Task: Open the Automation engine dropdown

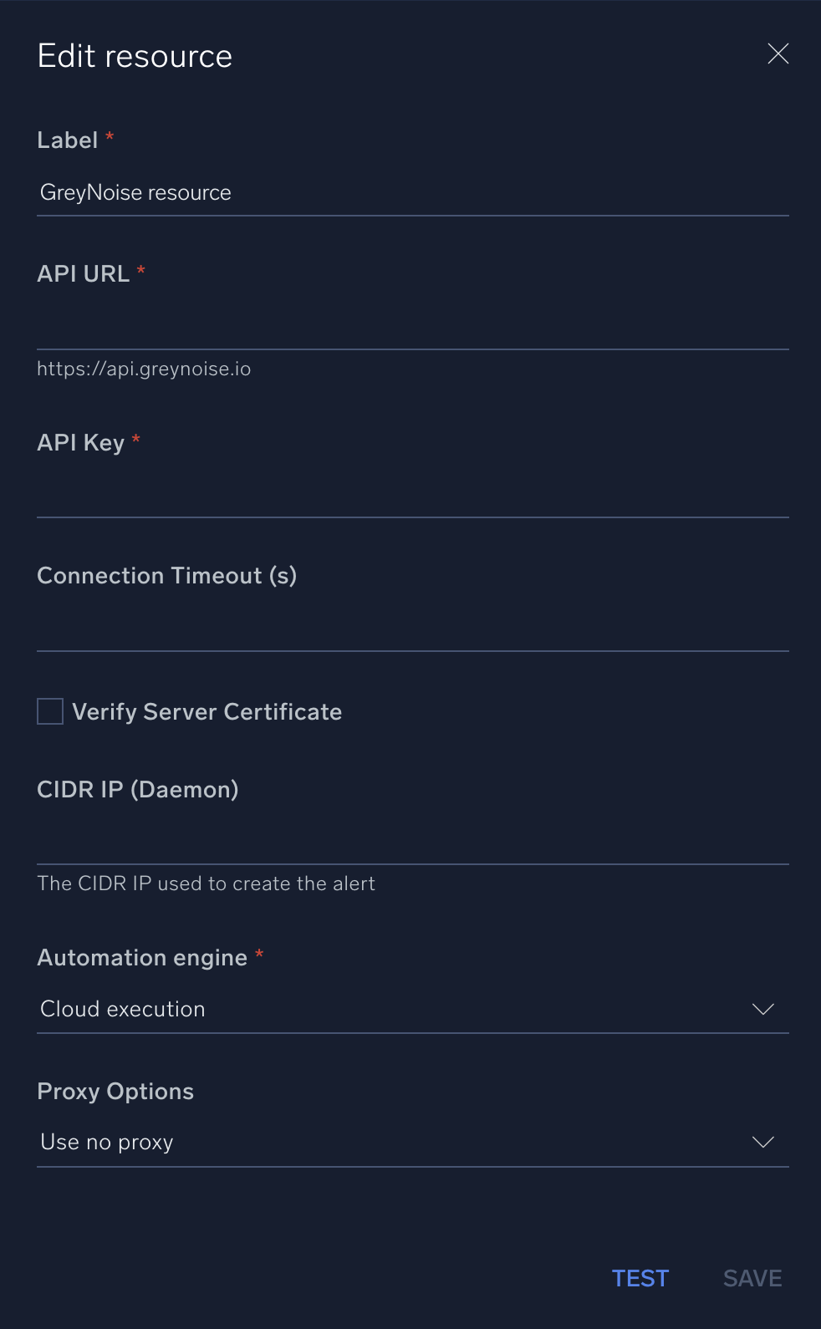Action: [413, 1009]
